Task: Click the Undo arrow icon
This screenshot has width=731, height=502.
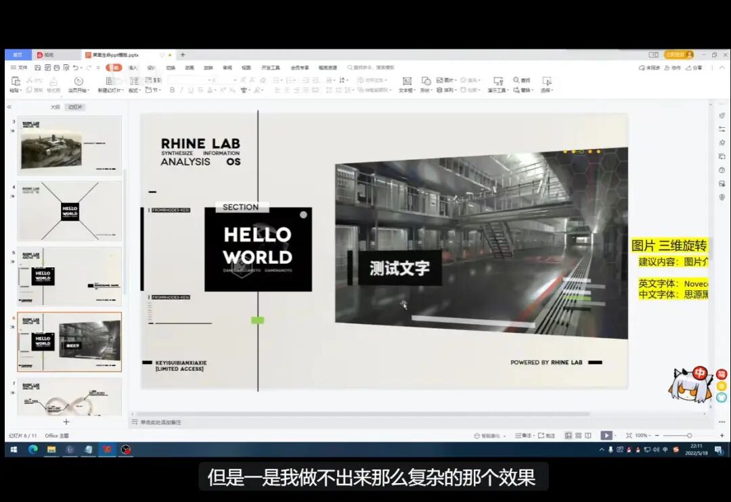Action: click(x=75, y=68)
